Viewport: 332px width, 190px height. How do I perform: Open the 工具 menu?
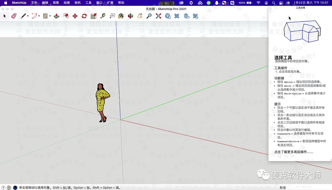click(x=88, y=3)
